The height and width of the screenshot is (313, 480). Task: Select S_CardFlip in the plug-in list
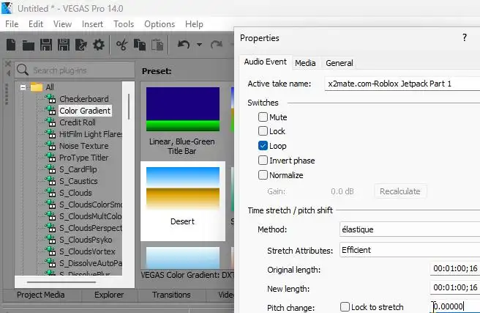(78, 169)
